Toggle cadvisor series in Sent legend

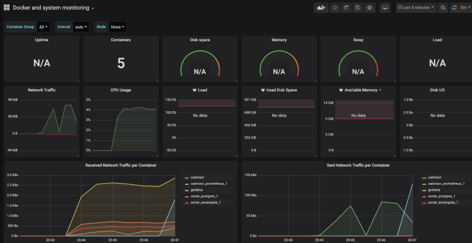point(435,177)
